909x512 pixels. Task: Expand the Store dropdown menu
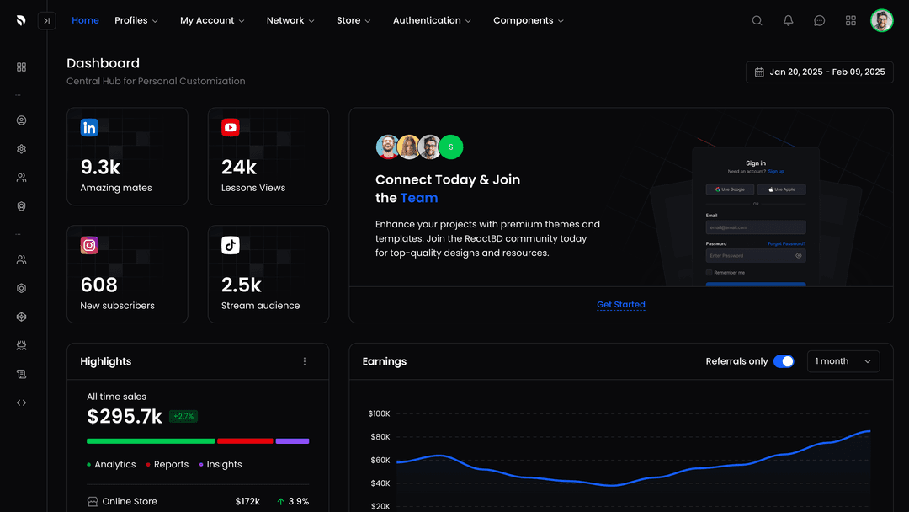(x=353, y=20)
